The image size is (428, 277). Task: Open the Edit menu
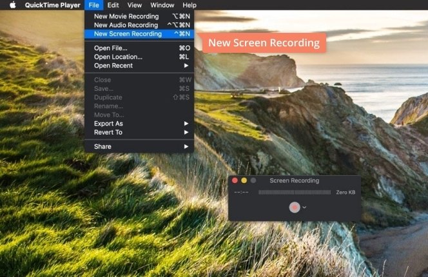coord(113,5)
